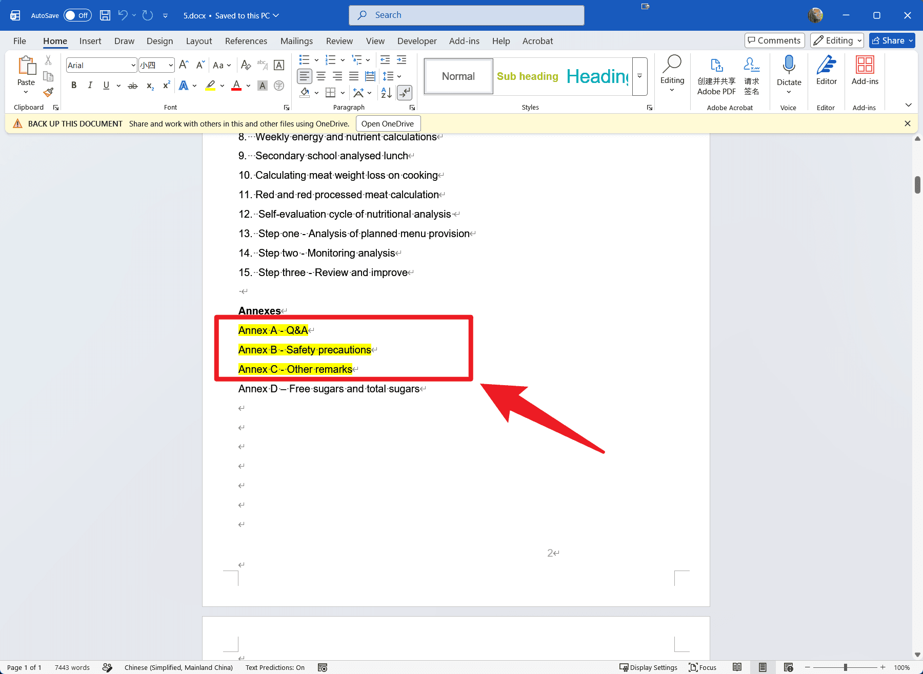Toggle Bold formatting
The height and width of the screenshot is (674, 923).
(x=74, y=86)
